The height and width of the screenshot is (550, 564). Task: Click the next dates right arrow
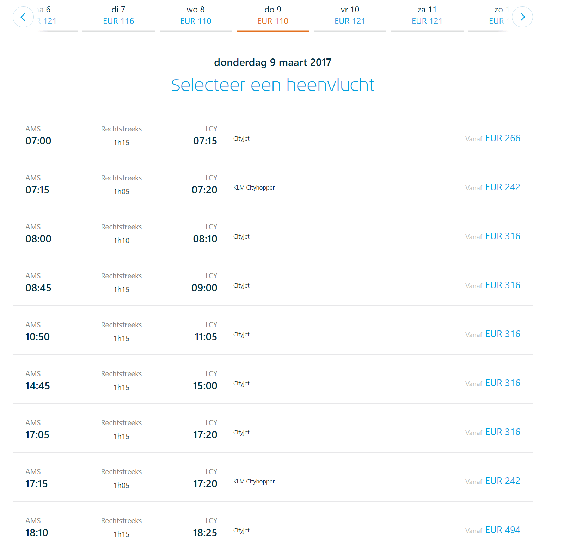click(x=522, y=17)
